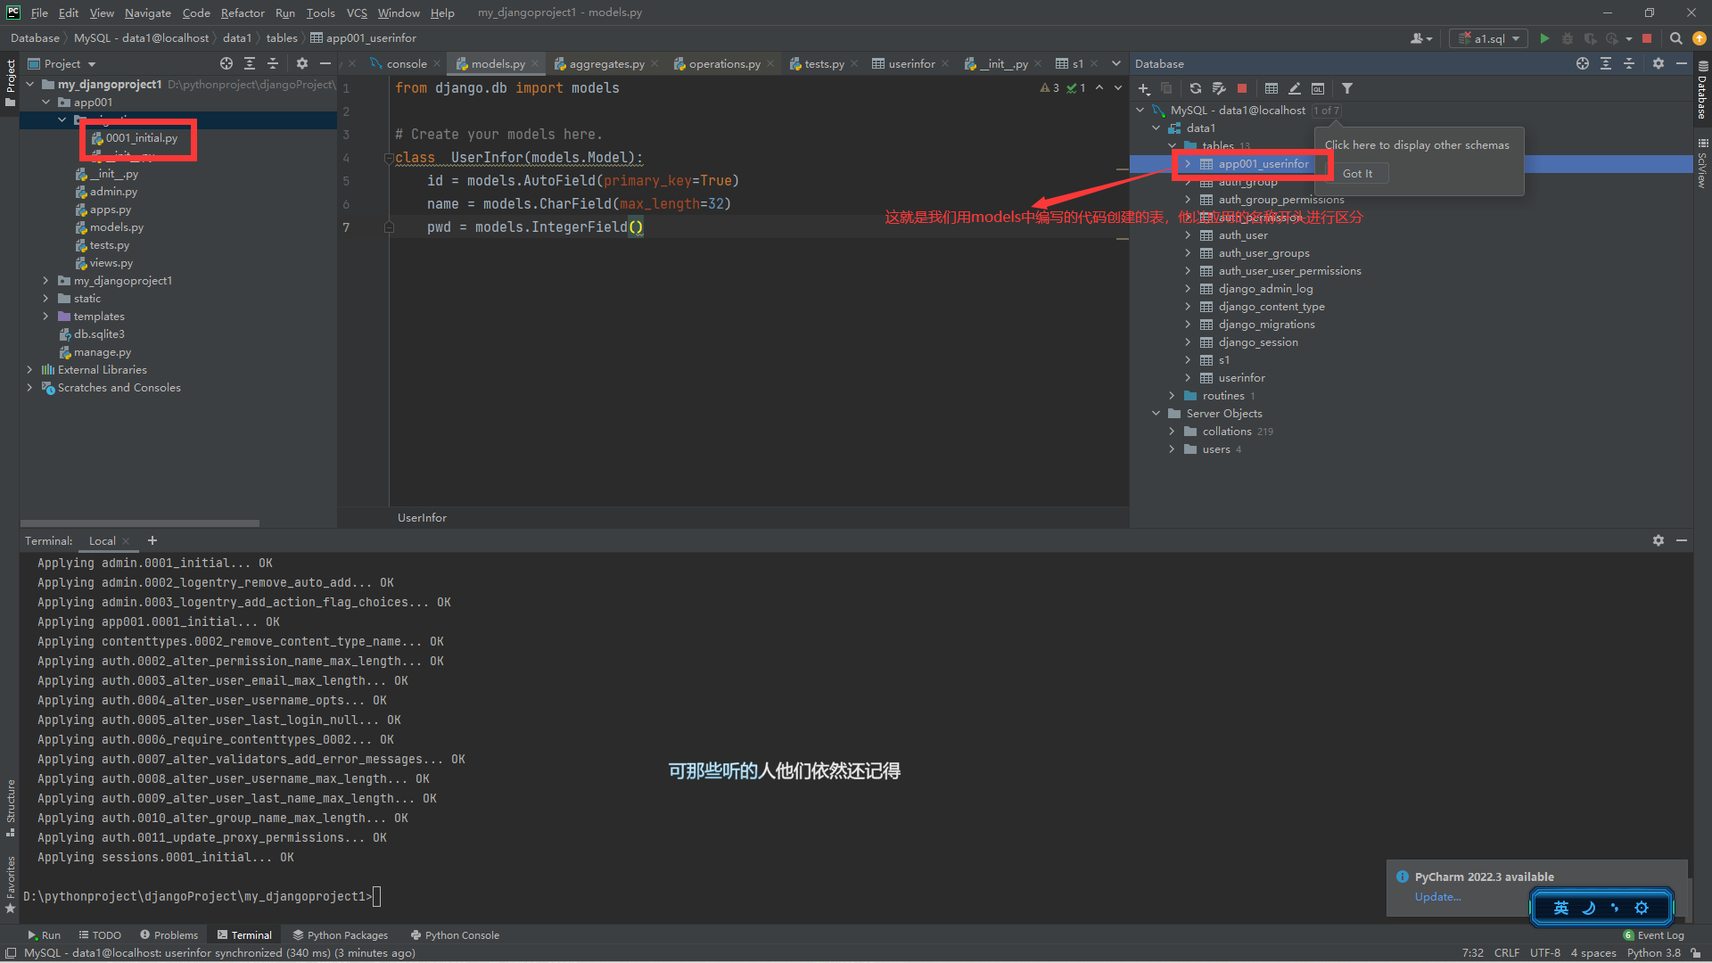Click the orange update arrow icon
The height and width of the screenshot is (963, 1712).
(1699, 38)
